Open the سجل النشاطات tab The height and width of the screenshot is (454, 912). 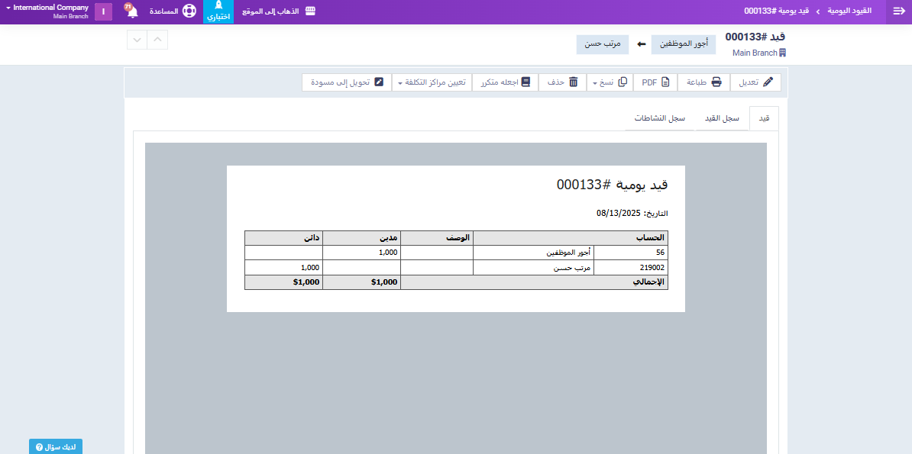659,119
